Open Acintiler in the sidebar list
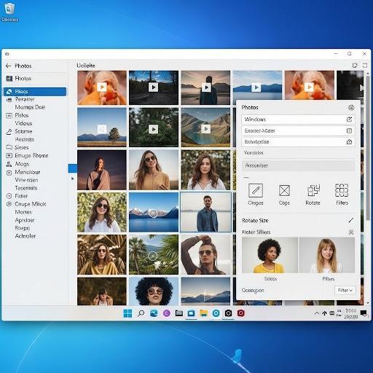 [x=25, y=236]
